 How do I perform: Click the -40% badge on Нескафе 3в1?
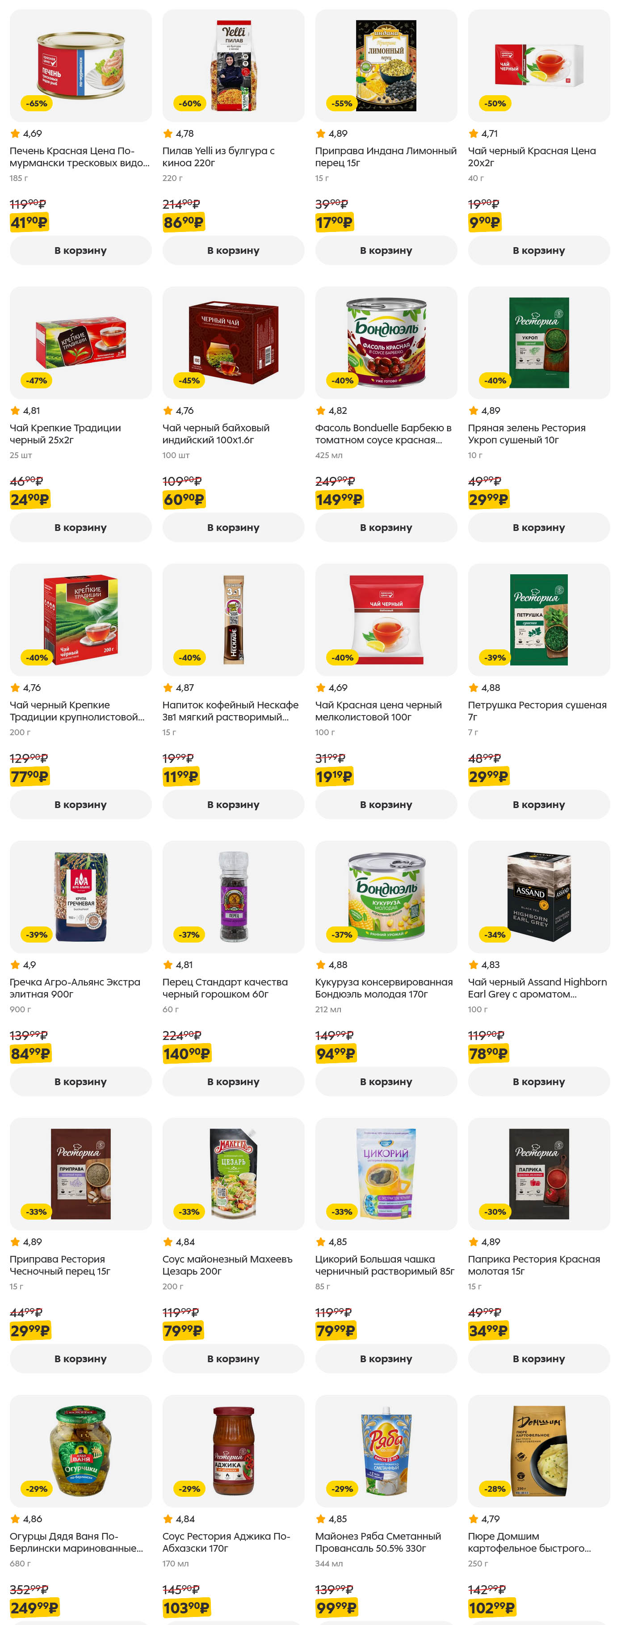coord(189,657)
